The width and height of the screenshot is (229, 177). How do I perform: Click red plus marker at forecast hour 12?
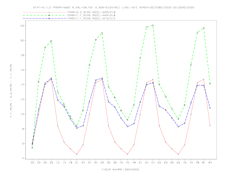tap(58, 126)
